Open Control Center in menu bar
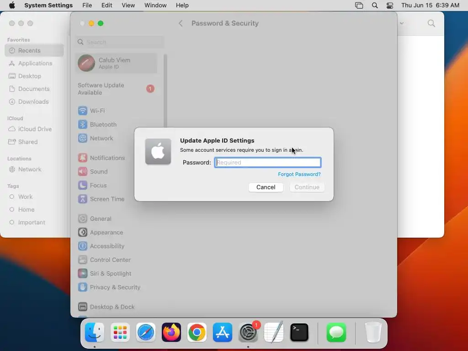 point(390,5)
